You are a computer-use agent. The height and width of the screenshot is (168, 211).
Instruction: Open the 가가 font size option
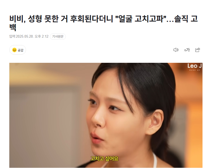coord(187,50)
